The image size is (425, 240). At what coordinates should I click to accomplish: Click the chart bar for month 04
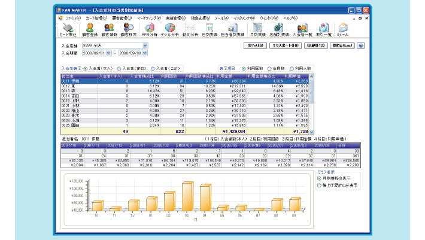pyautogui.click(x=206, y=198)
